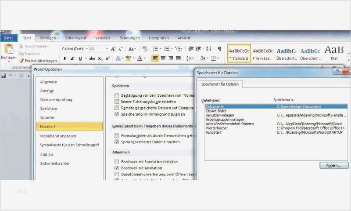Justify the text

(x=178, y=58)
